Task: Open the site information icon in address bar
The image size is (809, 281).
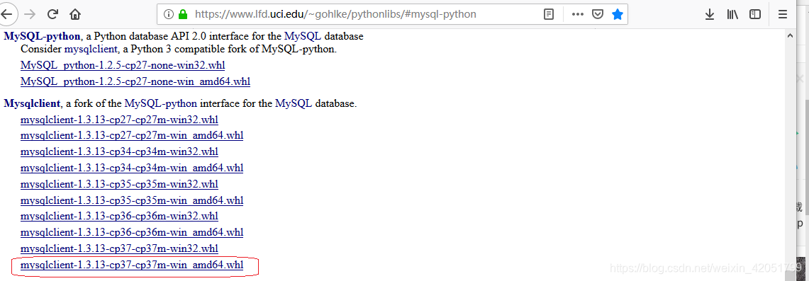Action: click(x=168, y=14)
